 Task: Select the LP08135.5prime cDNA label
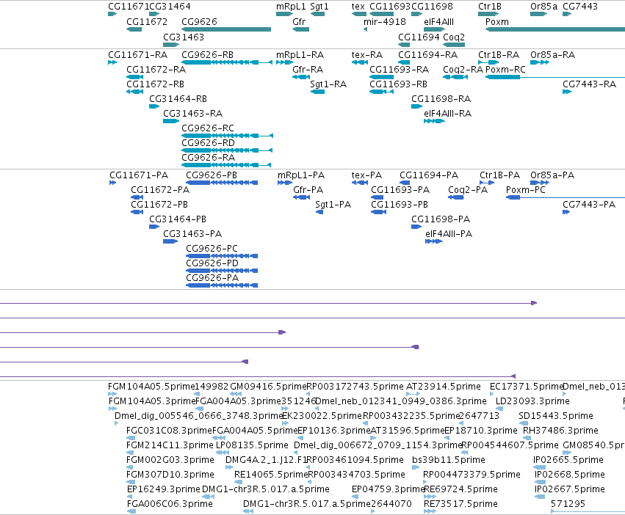252,445
